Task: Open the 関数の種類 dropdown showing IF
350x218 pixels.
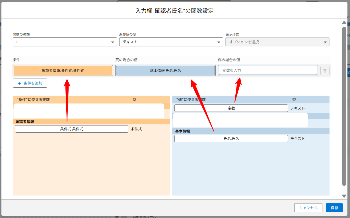Action: pos(65,42)
